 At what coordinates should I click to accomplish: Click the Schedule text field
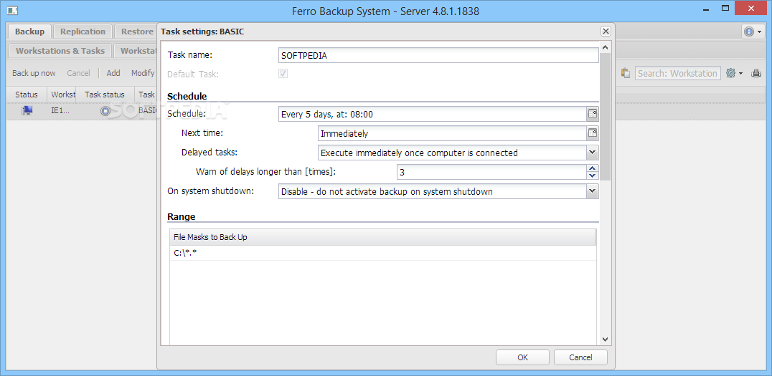tap(433, 114)
